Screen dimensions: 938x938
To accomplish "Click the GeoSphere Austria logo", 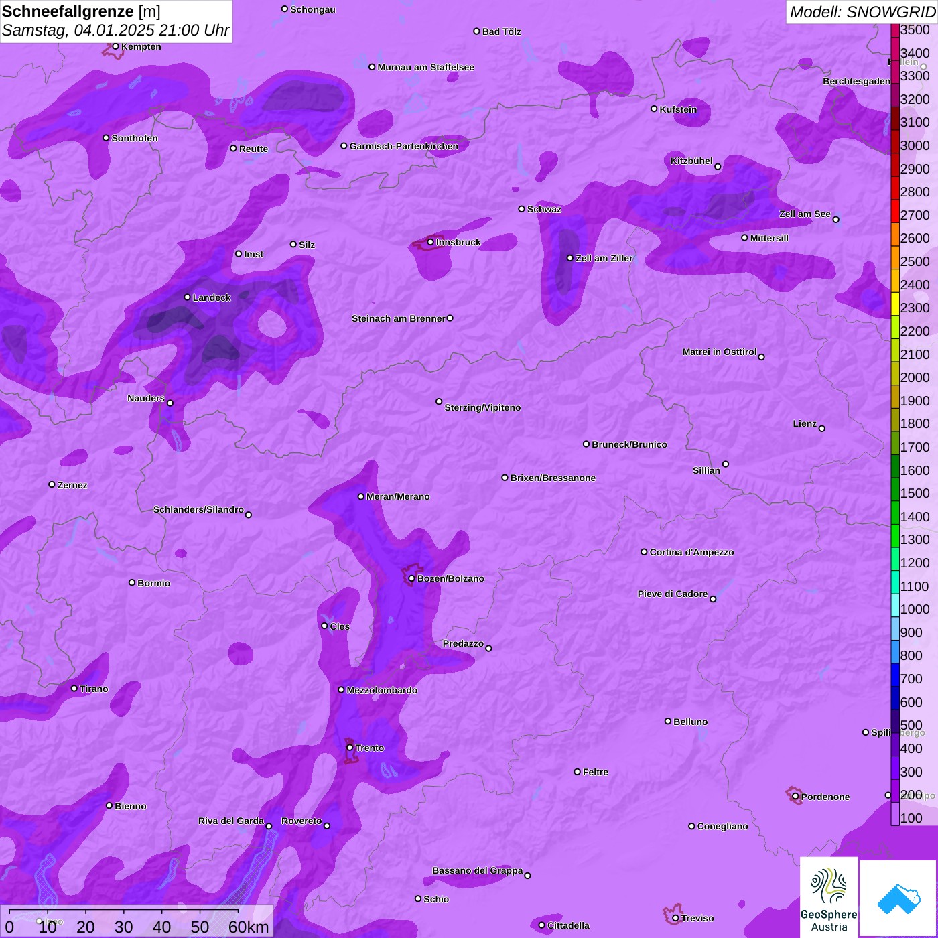I will [829, 898].
